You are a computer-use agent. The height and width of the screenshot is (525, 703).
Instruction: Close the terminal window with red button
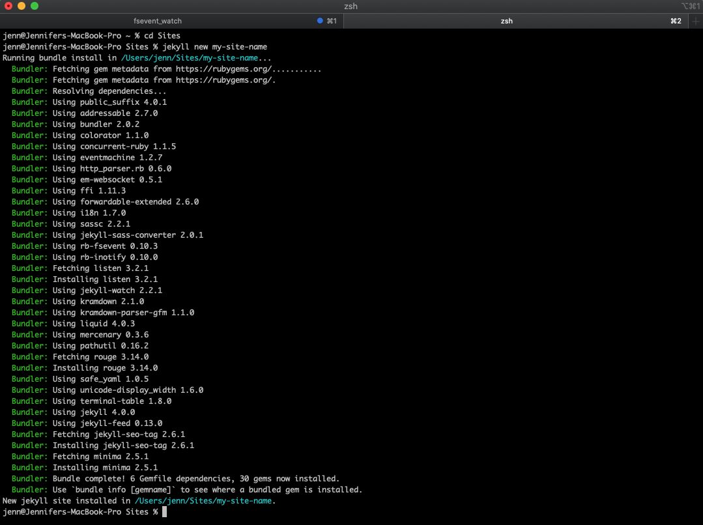click(8, 6)
